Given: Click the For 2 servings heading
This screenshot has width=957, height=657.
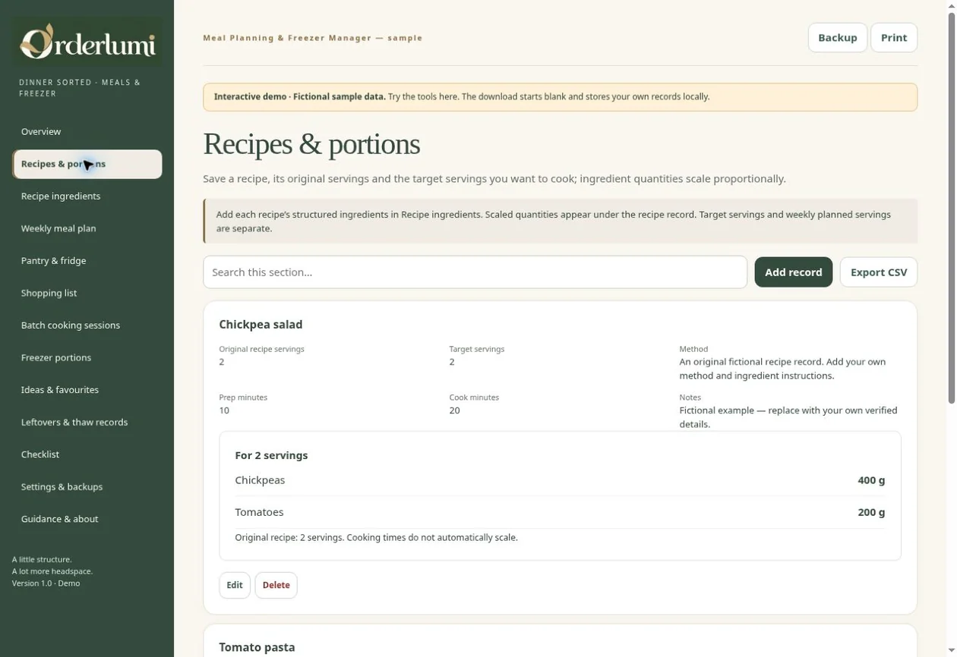Looking at the screenshot, I should pos(271,455).
